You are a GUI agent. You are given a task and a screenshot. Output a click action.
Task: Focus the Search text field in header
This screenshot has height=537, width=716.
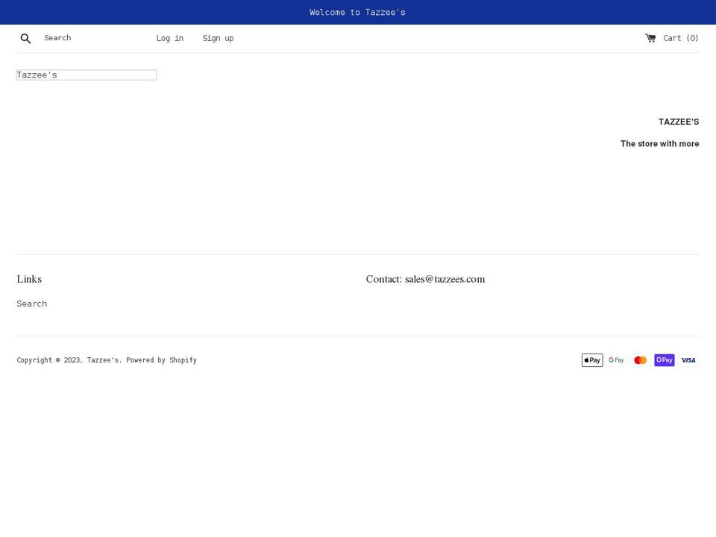pos(93,38)
